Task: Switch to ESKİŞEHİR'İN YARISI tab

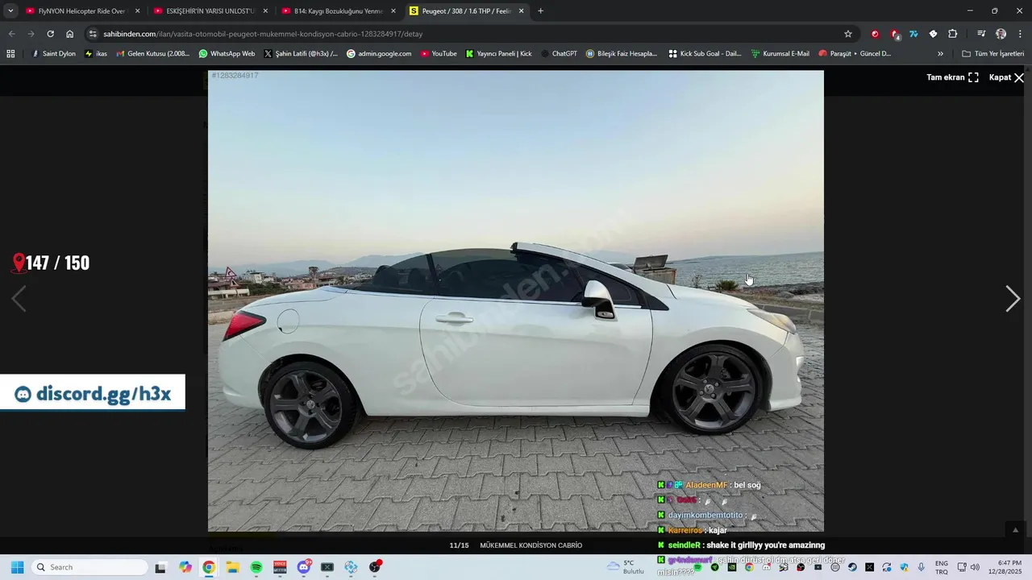Action: pyautogui.click(x=210, y=11)
